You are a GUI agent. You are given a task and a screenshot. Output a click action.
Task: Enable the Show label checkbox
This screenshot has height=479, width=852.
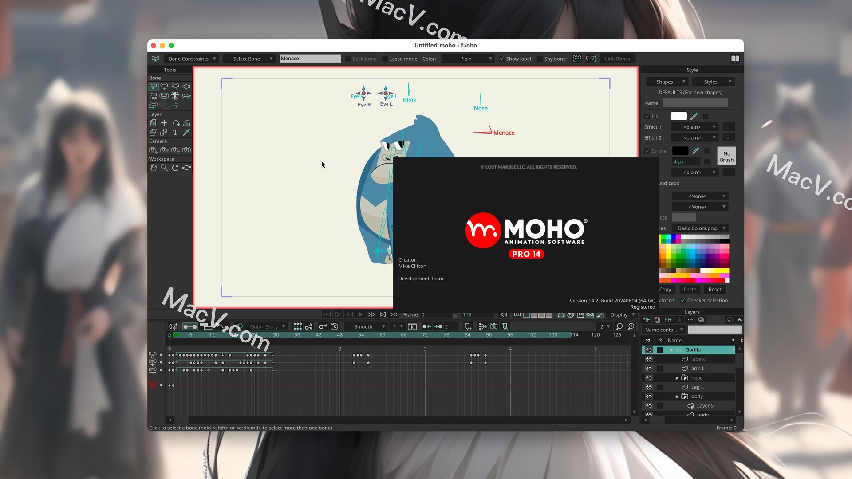tap(502, 58)
